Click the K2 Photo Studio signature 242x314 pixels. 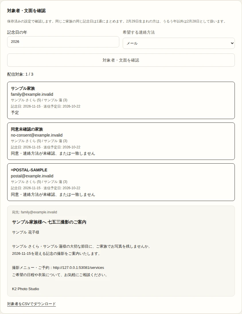tap(26, 289)
